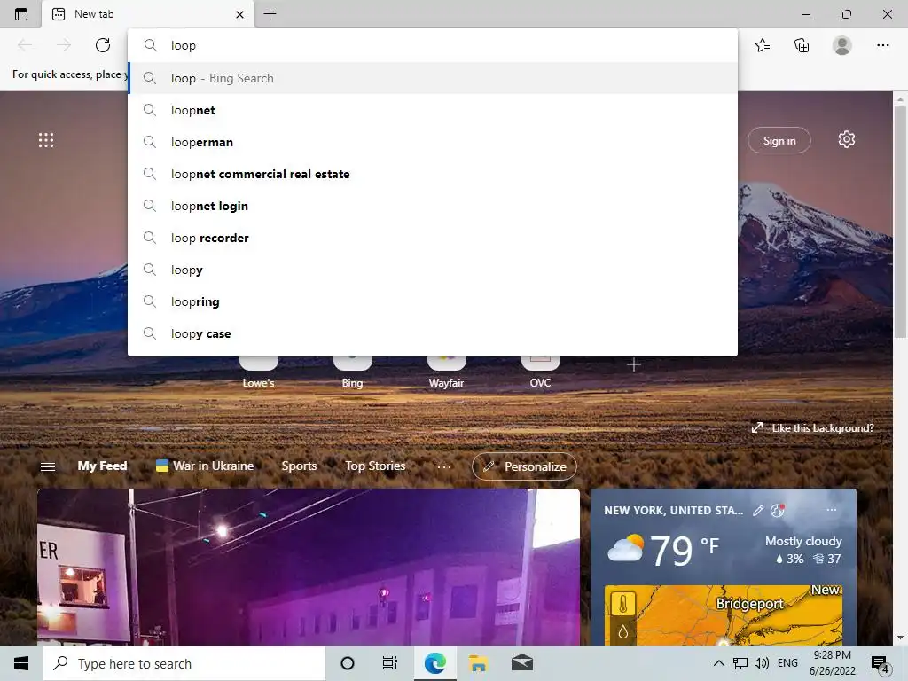Screen dimensions: 908x681
Task: Open volume control tray icon
Action: pyautogui.click(x=762, y=663)
